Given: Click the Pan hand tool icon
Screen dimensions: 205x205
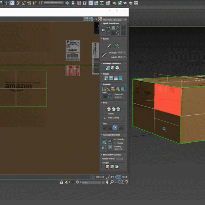Looking at the screenshot, I should (x=107, y=182).
